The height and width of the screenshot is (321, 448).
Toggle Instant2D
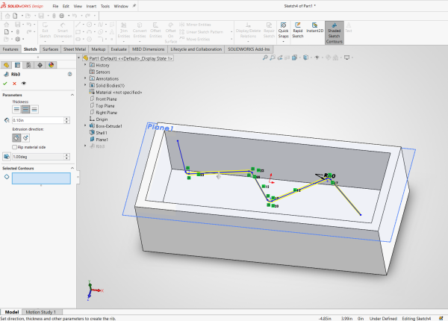pyautogui.click(x=314, y=28)
